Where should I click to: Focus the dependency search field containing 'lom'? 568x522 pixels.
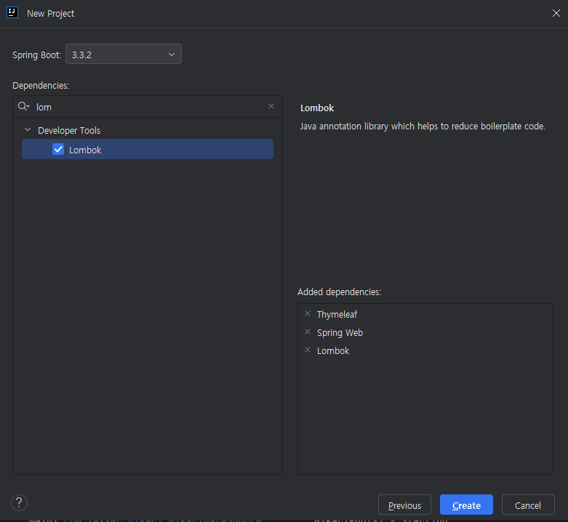pyautogui.click(x=148, y=107)
